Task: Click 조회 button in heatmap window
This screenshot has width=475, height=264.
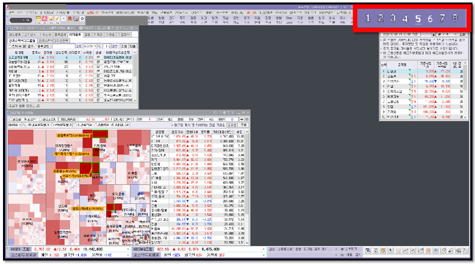Action: [x=244, y=125]
